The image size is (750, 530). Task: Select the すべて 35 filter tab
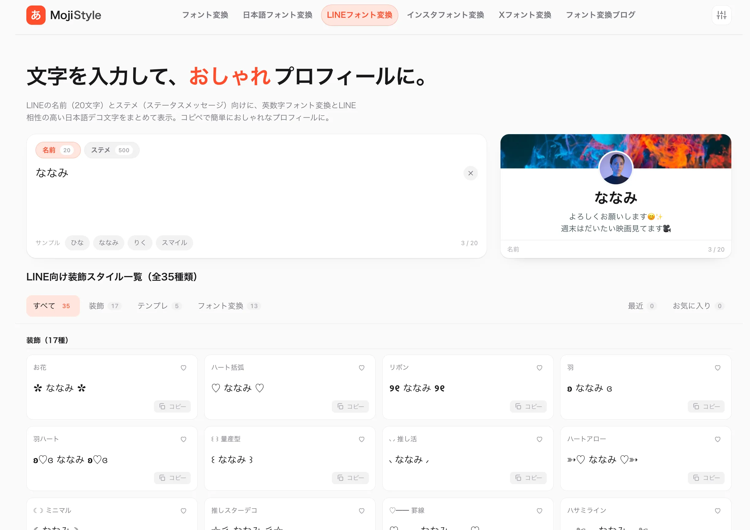click(x=53, y=306)
